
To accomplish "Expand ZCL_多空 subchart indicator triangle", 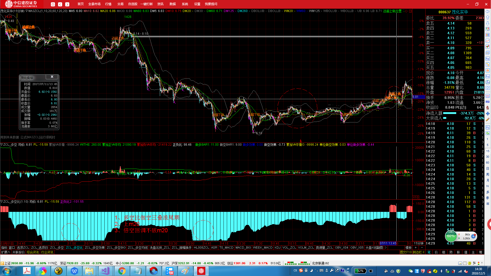I will coord(2,145).
